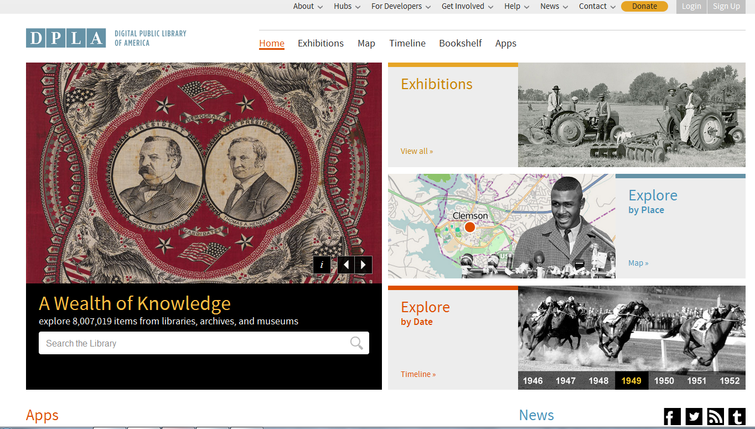Screen dimensions: 755x429
Task: Follow the View all exhibitions link
Action: (x=417, y=151)
